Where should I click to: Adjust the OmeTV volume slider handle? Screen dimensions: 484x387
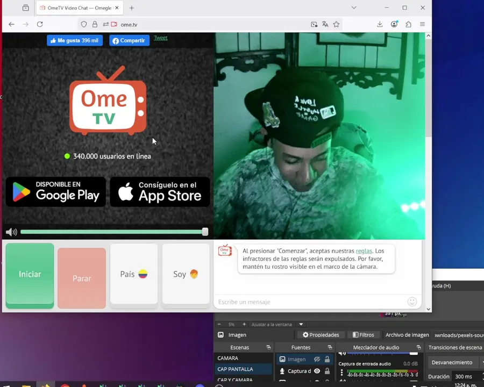[x=205, y=232]
